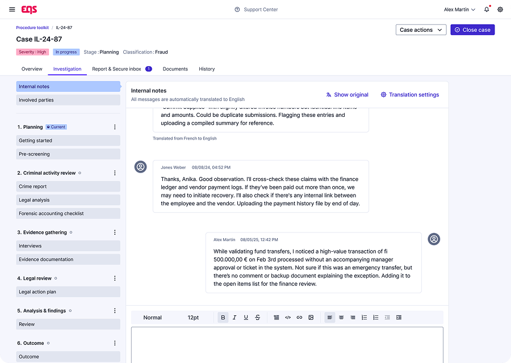Open Criminal activity review options menu
Viewport: 511px width, 363px height.
(x=115, y=173)
